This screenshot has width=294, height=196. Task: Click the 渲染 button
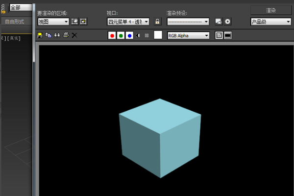(x=271, y=10)
